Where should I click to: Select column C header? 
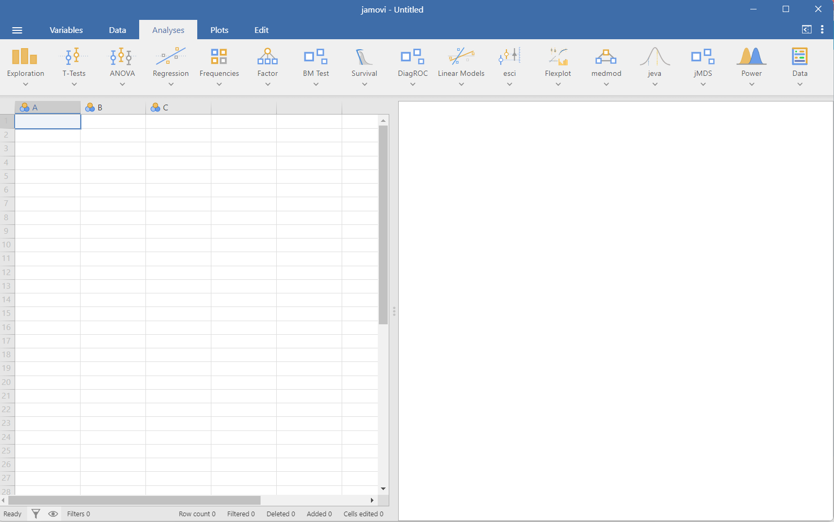178,107
